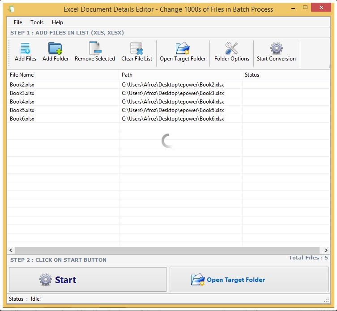
Task: Open the Folder Options tool
Action: tap(231, 48)
